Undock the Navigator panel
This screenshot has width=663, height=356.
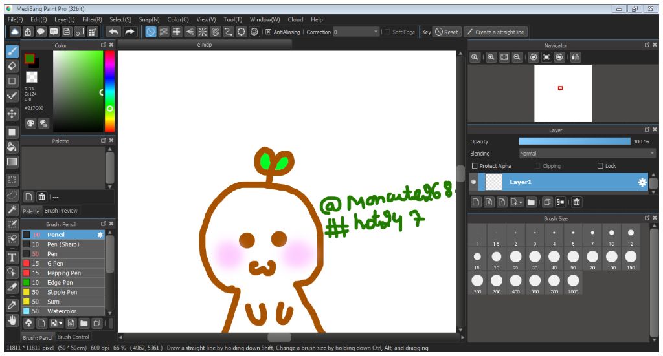647,45
